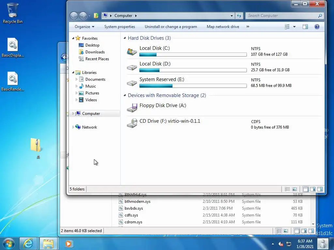Select bxvbdx.sys in back window
This screenshot has height=250, width=334.
pyautogui.click(x=133, y=208)
